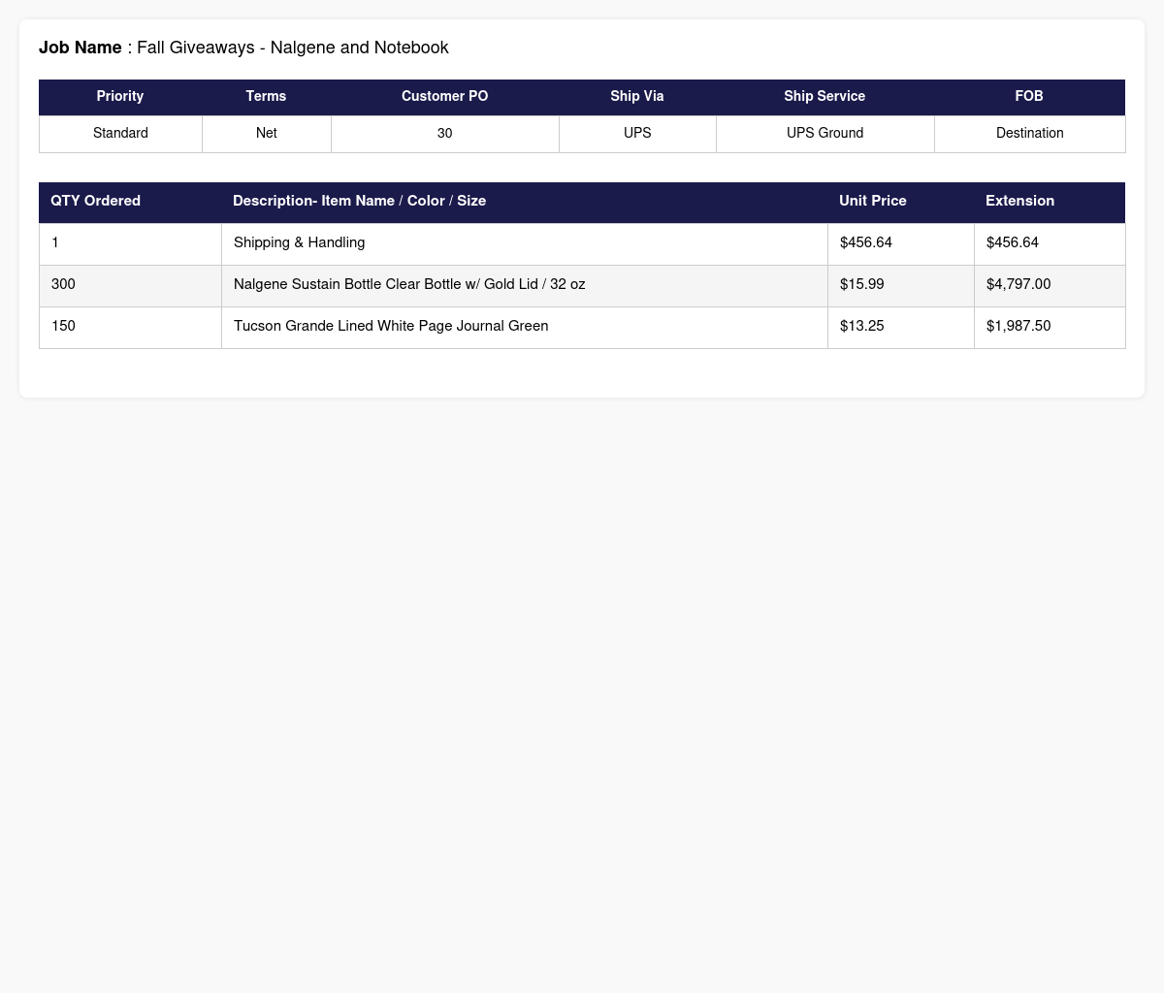Click the $4,797.00 extension value

click(x=1050, y=285)
